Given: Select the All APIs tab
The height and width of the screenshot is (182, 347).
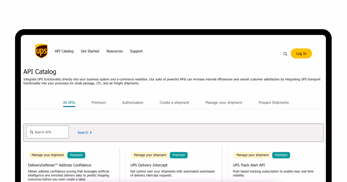Looking at the screenshot, I should tap(69, 103).
